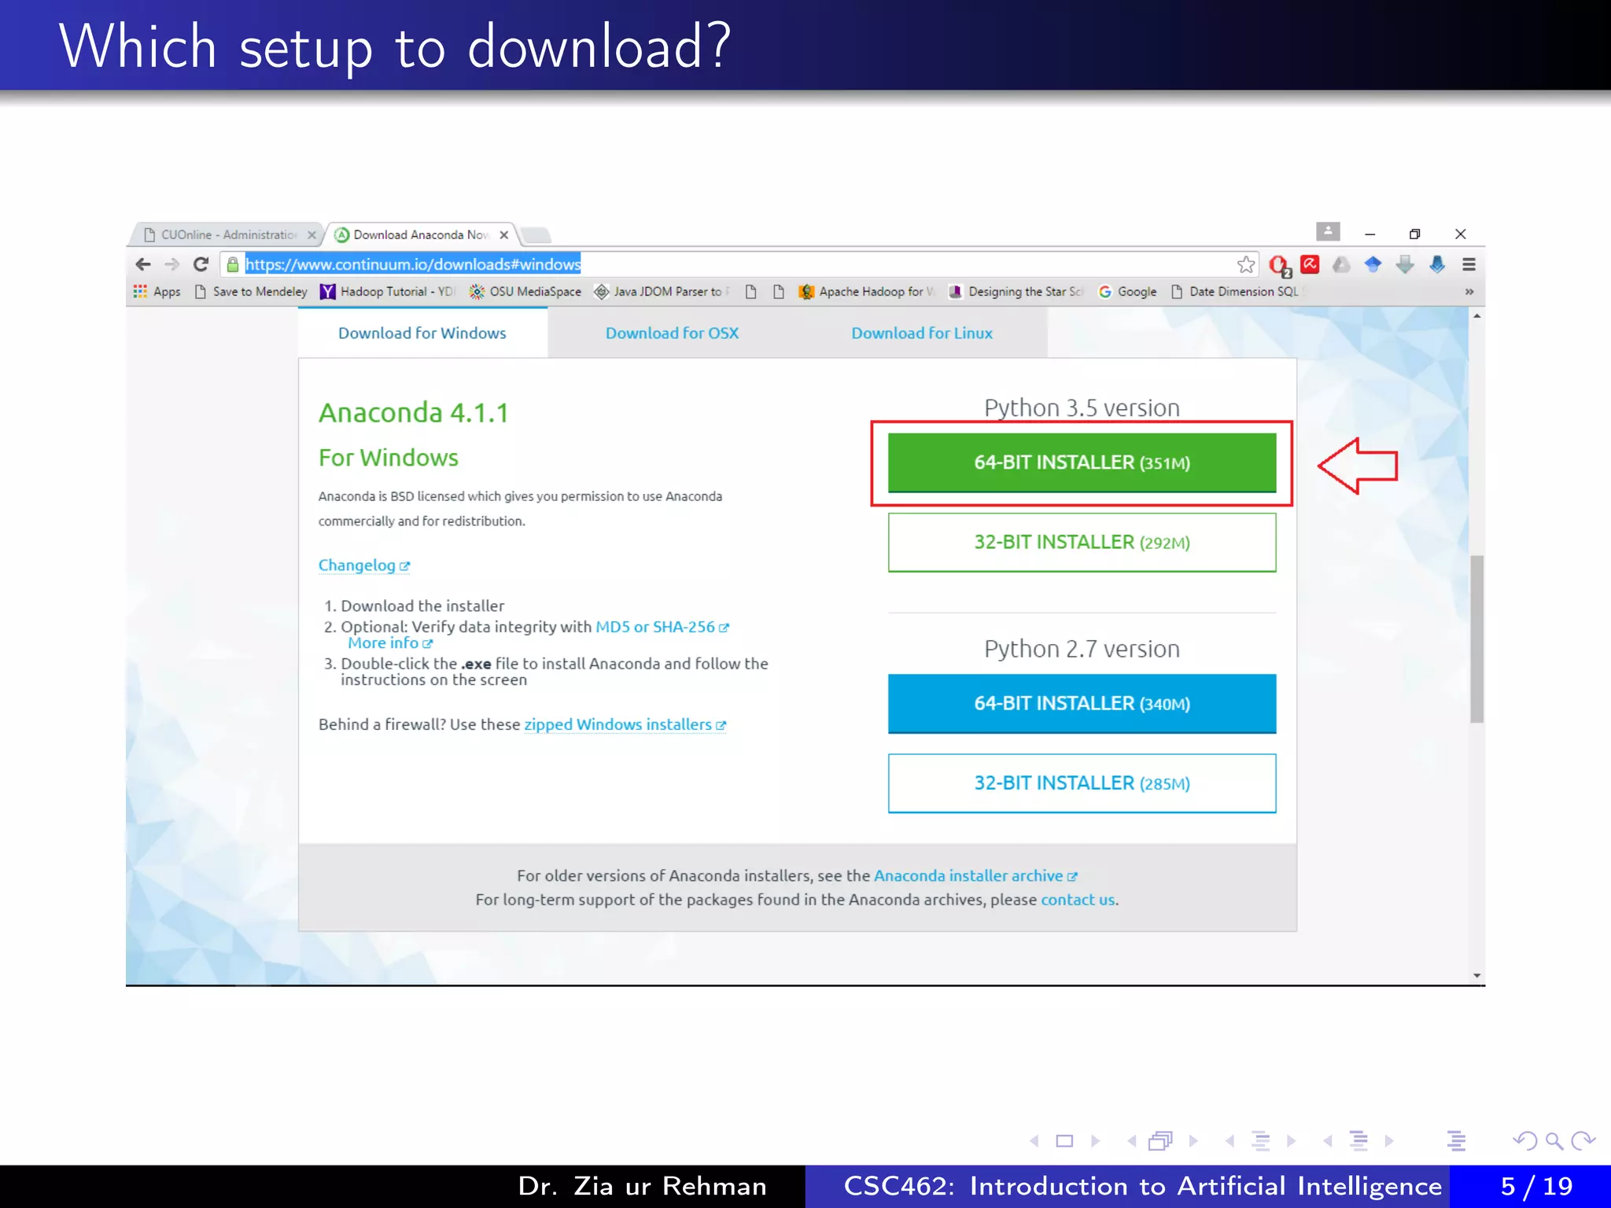Switch to Download for Linux tab
This screenshot has height=1208, width=1611.
[x=921, y=333]
